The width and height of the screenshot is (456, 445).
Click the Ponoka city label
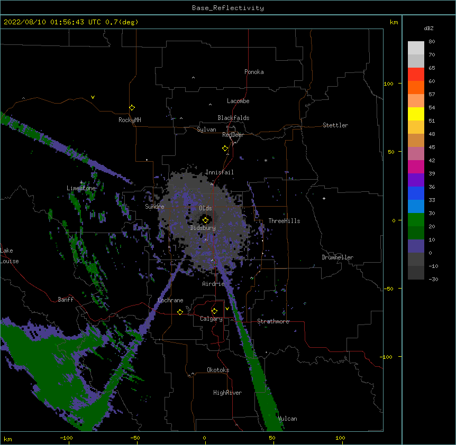pyautogui.click(x=254, y=72)
